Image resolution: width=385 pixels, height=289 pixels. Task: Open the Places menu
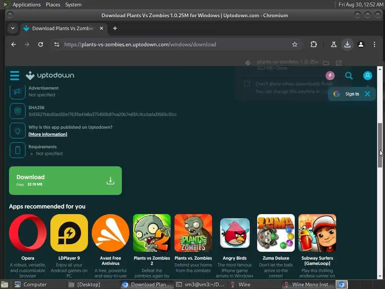click(53, 5)
